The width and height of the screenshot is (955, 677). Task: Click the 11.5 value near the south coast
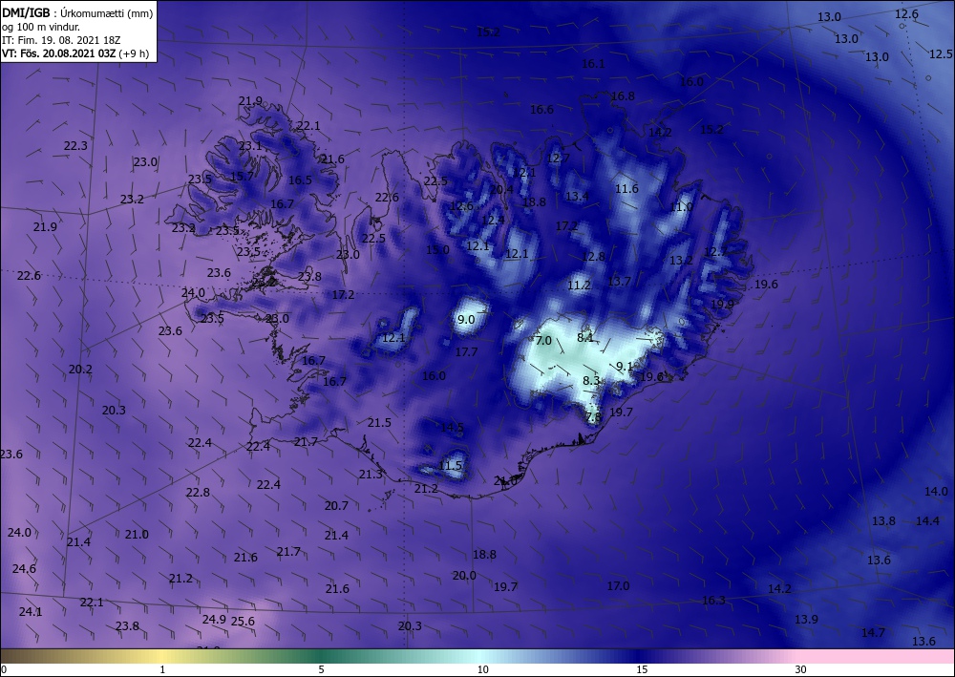451,466
